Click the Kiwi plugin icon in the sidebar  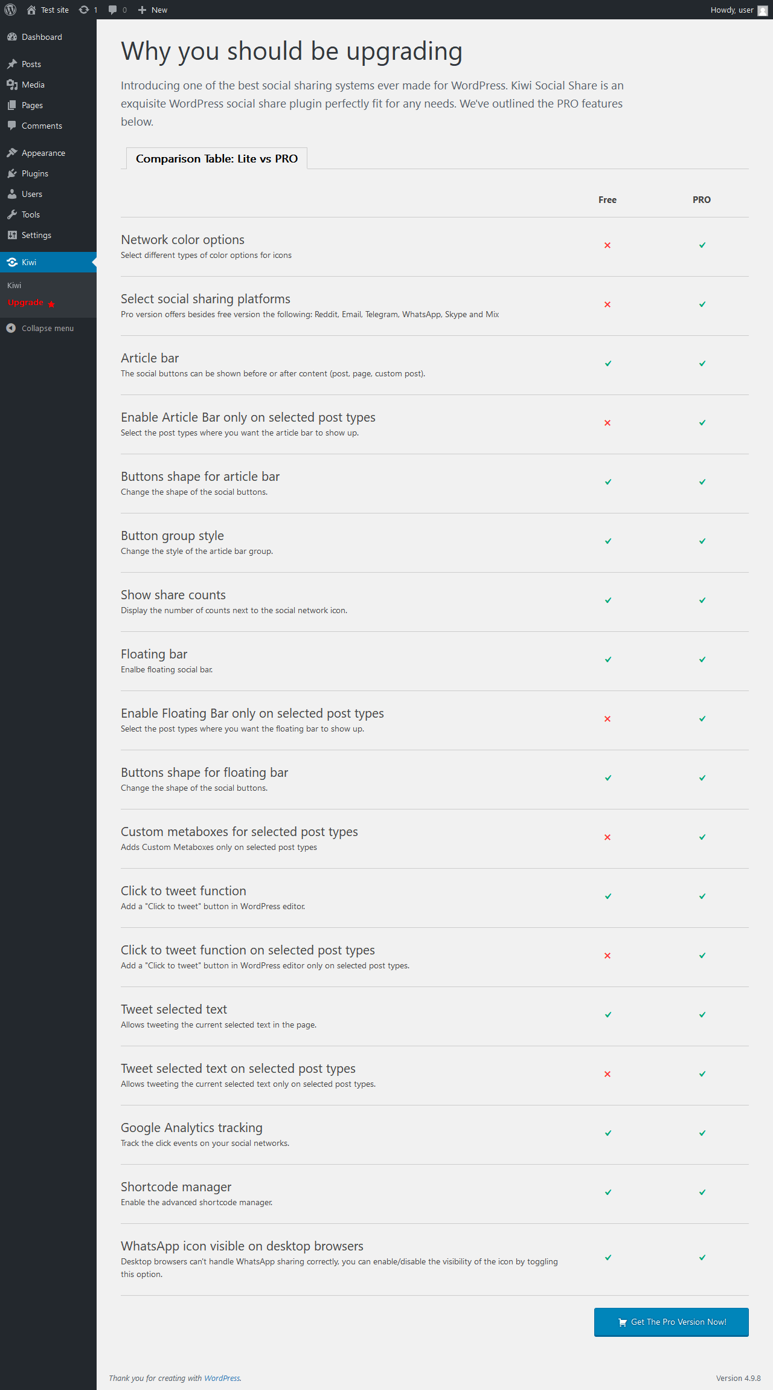coord(12,262)
